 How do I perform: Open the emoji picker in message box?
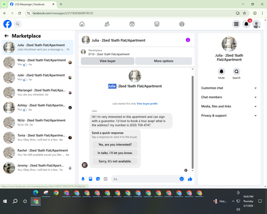click(x=182, y=179)
